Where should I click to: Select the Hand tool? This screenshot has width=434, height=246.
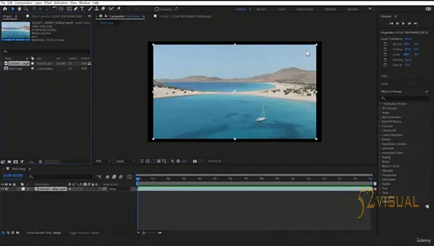click(19, 9)
